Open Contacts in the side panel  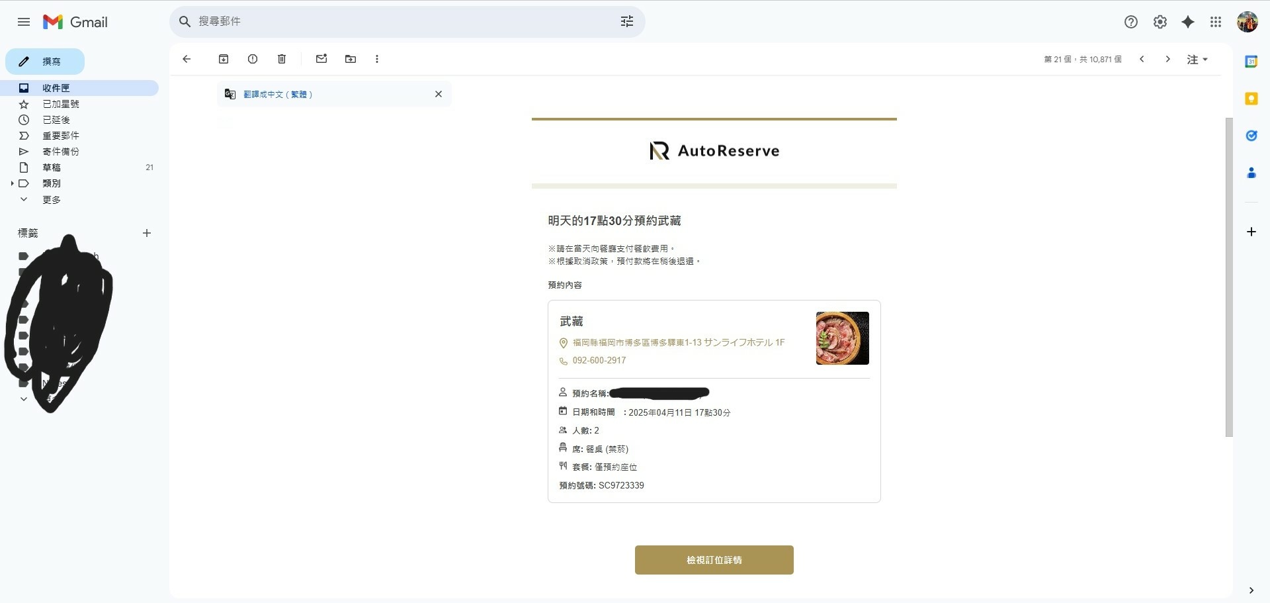click(1252, 173)
